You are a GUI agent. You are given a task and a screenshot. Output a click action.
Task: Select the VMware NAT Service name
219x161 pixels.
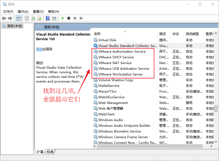[115, 63]
